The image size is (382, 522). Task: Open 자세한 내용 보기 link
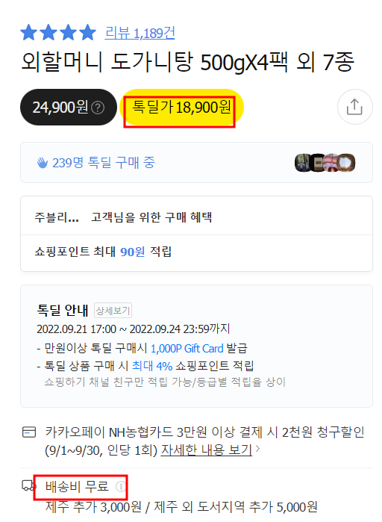207,450
